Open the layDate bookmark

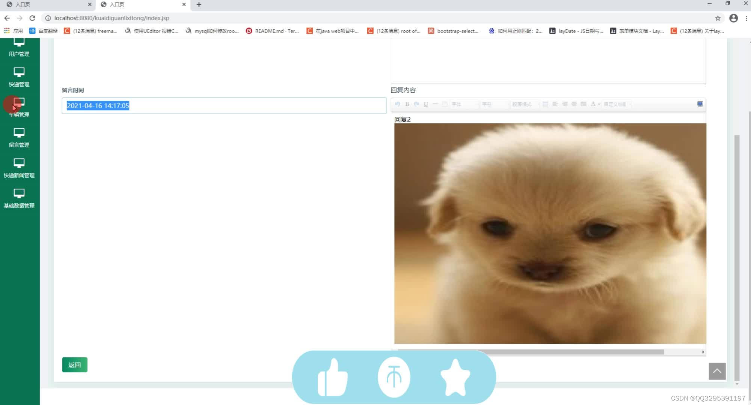pos(576,31)
